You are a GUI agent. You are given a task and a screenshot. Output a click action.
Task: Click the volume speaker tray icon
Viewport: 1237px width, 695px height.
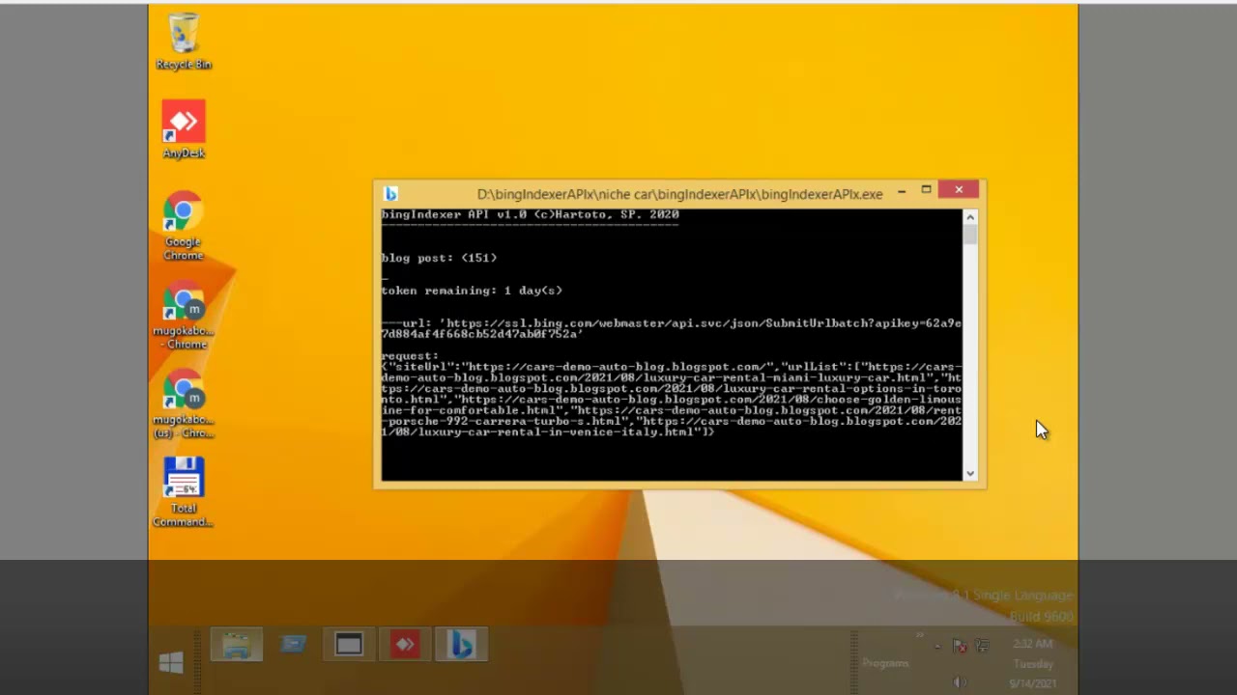(x=960, y=681)
